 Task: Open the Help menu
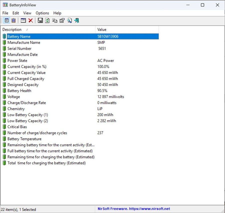point(57,13)
